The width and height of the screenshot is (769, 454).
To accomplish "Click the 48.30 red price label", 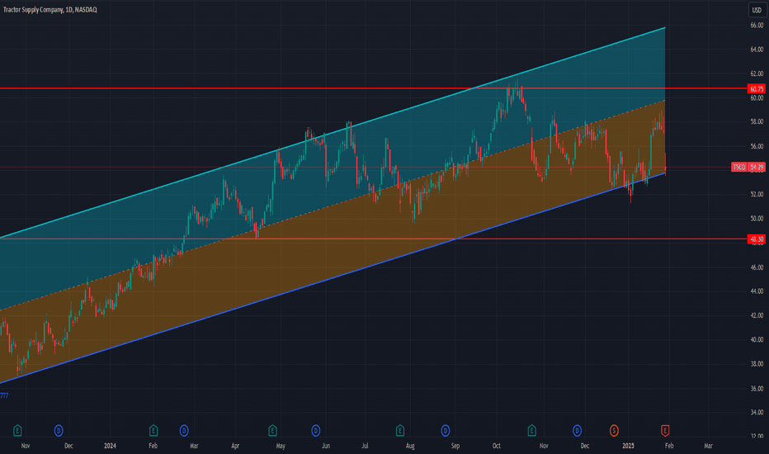I will click(757, 239).
